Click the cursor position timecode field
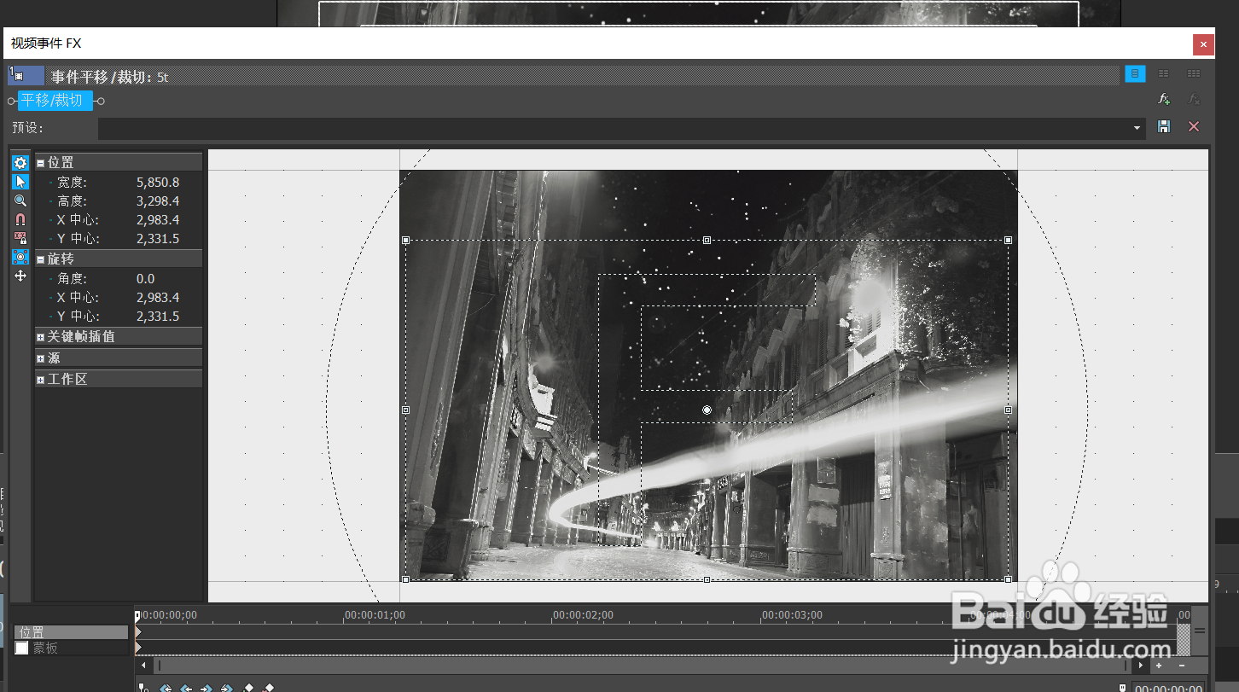1239x692 pixels. (x=1168, y=688)
